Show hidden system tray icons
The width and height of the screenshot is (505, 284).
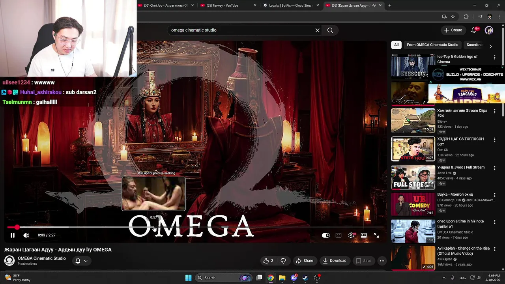pos(444,278)
